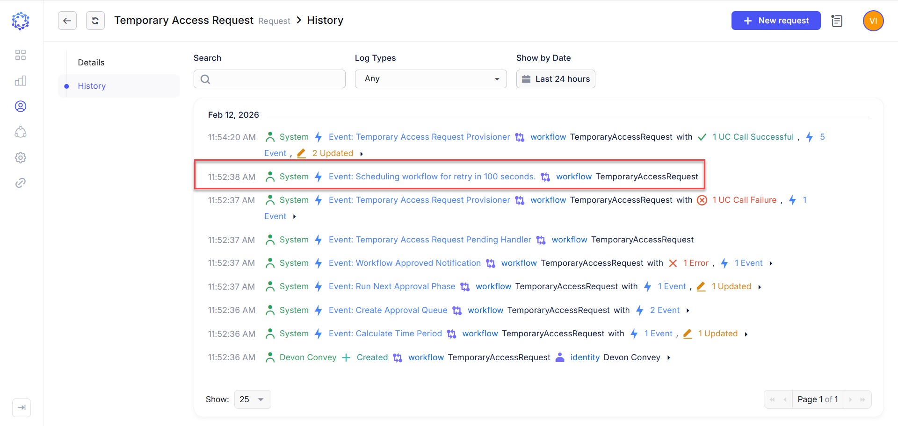The image size is (898, 426).
Task: Open the Last 24 hours date filter
Action: [556, 78]
